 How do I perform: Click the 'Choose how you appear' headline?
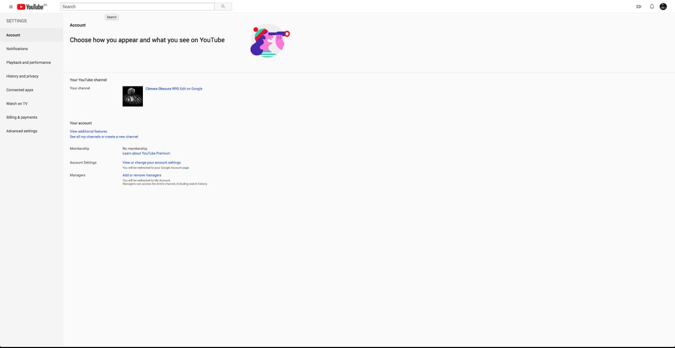click(x=147, y=40)
